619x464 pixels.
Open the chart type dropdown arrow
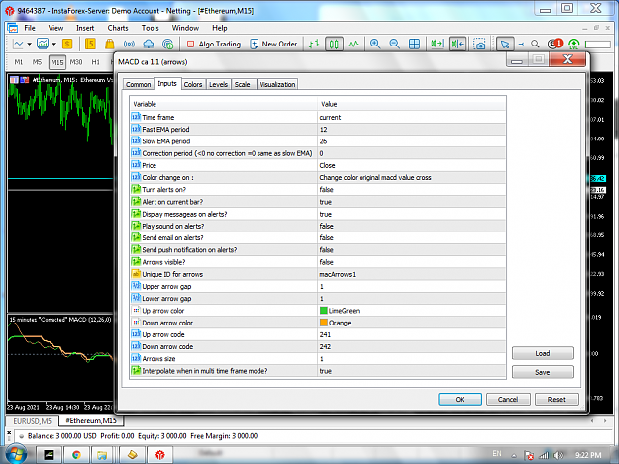[29, 44]
